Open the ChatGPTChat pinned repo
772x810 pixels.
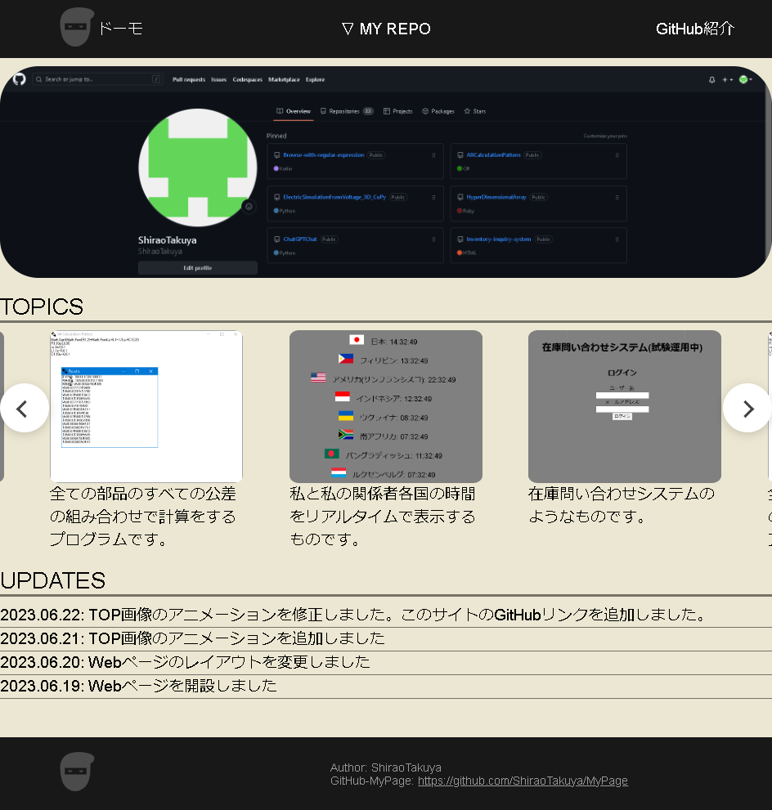pyautogui.click(x=299, y=239)
